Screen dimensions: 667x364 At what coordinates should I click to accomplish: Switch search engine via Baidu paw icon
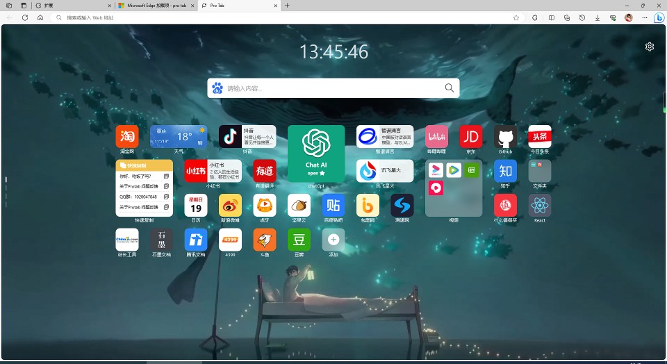click(x=217, y=88)
